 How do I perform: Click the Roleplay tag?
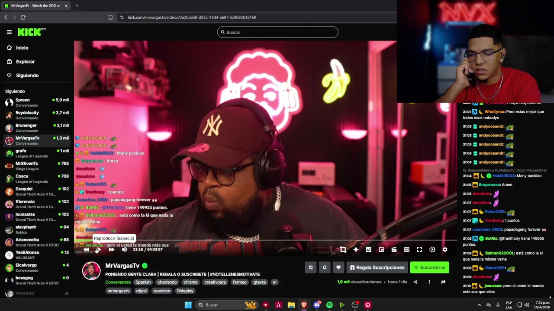tap(185, 291)
